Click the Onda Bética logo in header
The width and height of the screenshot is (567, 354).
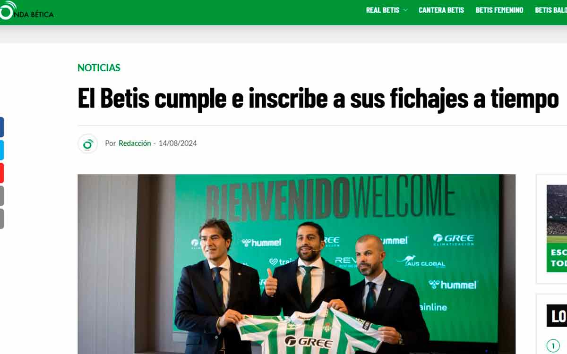coord(26,11)
